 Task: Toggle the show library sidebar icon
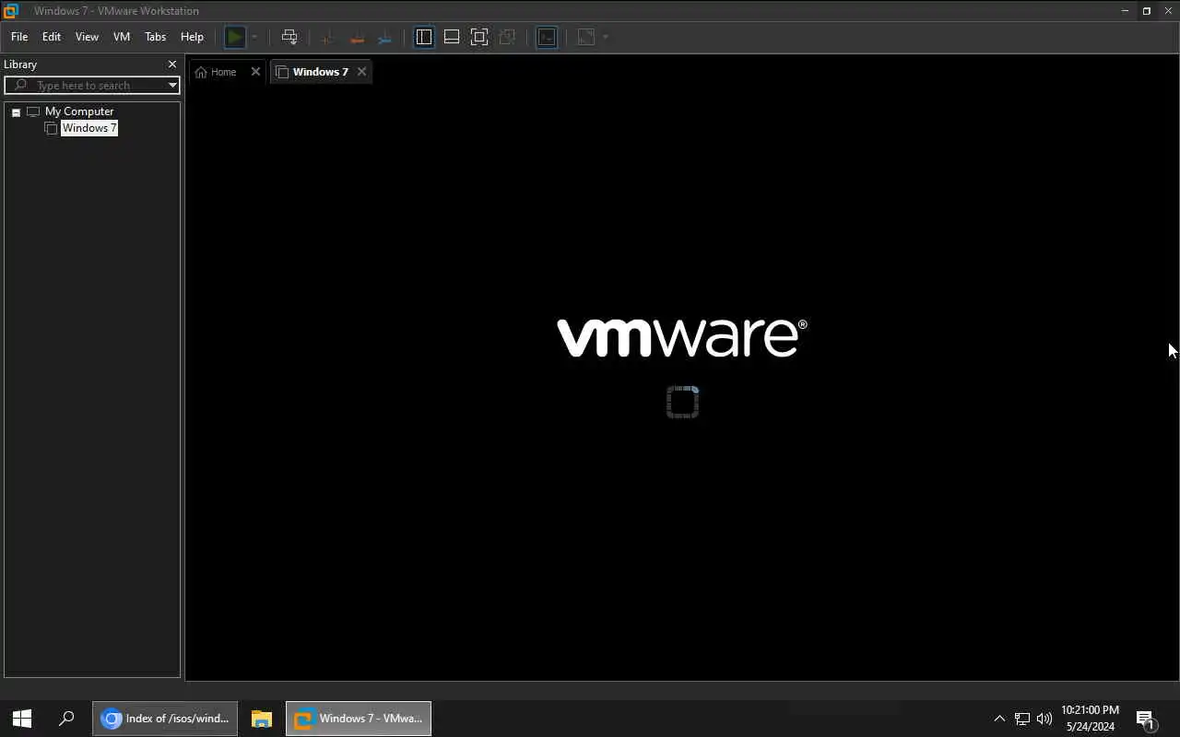(424, 37)
